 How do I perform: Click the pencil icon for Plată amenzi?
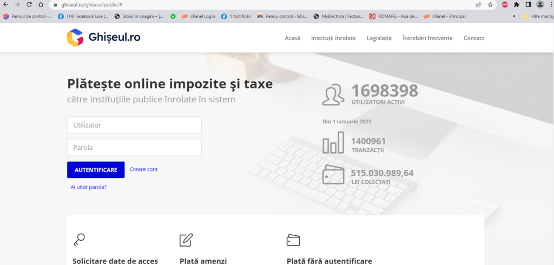click(x=186, y=240)
